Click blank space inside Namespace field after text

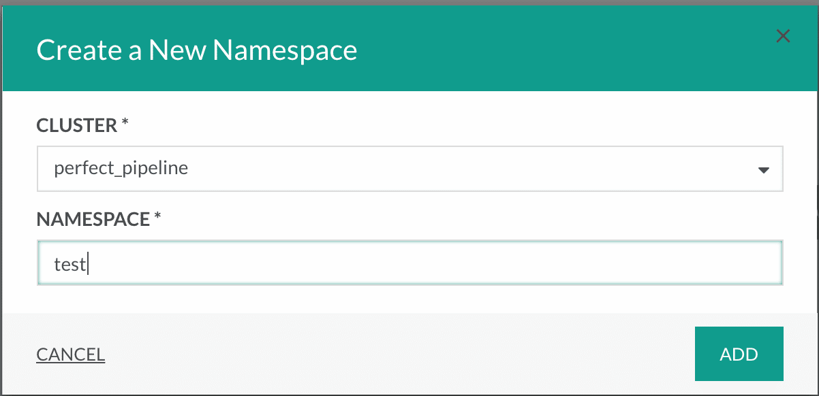click(x=436, y=263)
